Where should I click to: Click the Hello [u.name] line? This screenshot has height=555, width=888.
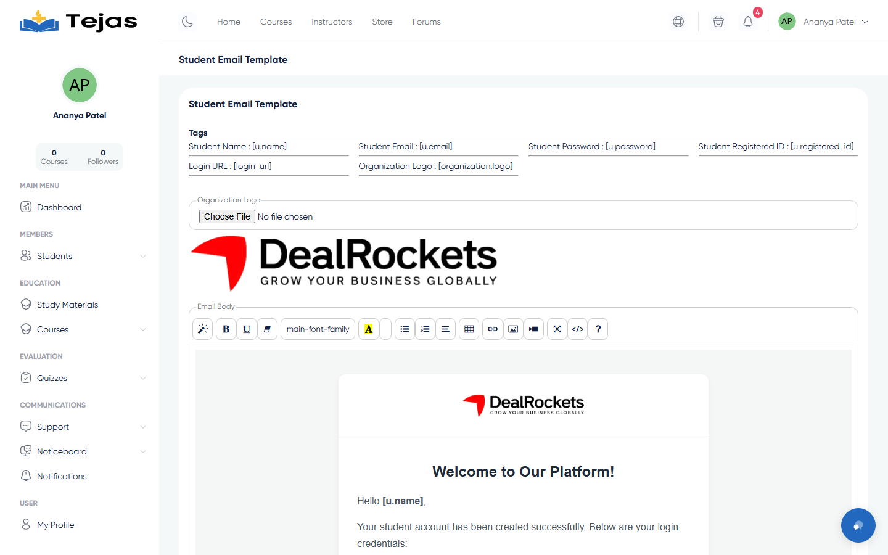[x=392, y=501]
